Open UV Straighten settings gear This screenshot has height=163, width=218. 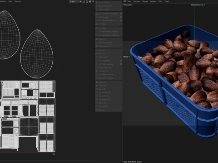121,61
